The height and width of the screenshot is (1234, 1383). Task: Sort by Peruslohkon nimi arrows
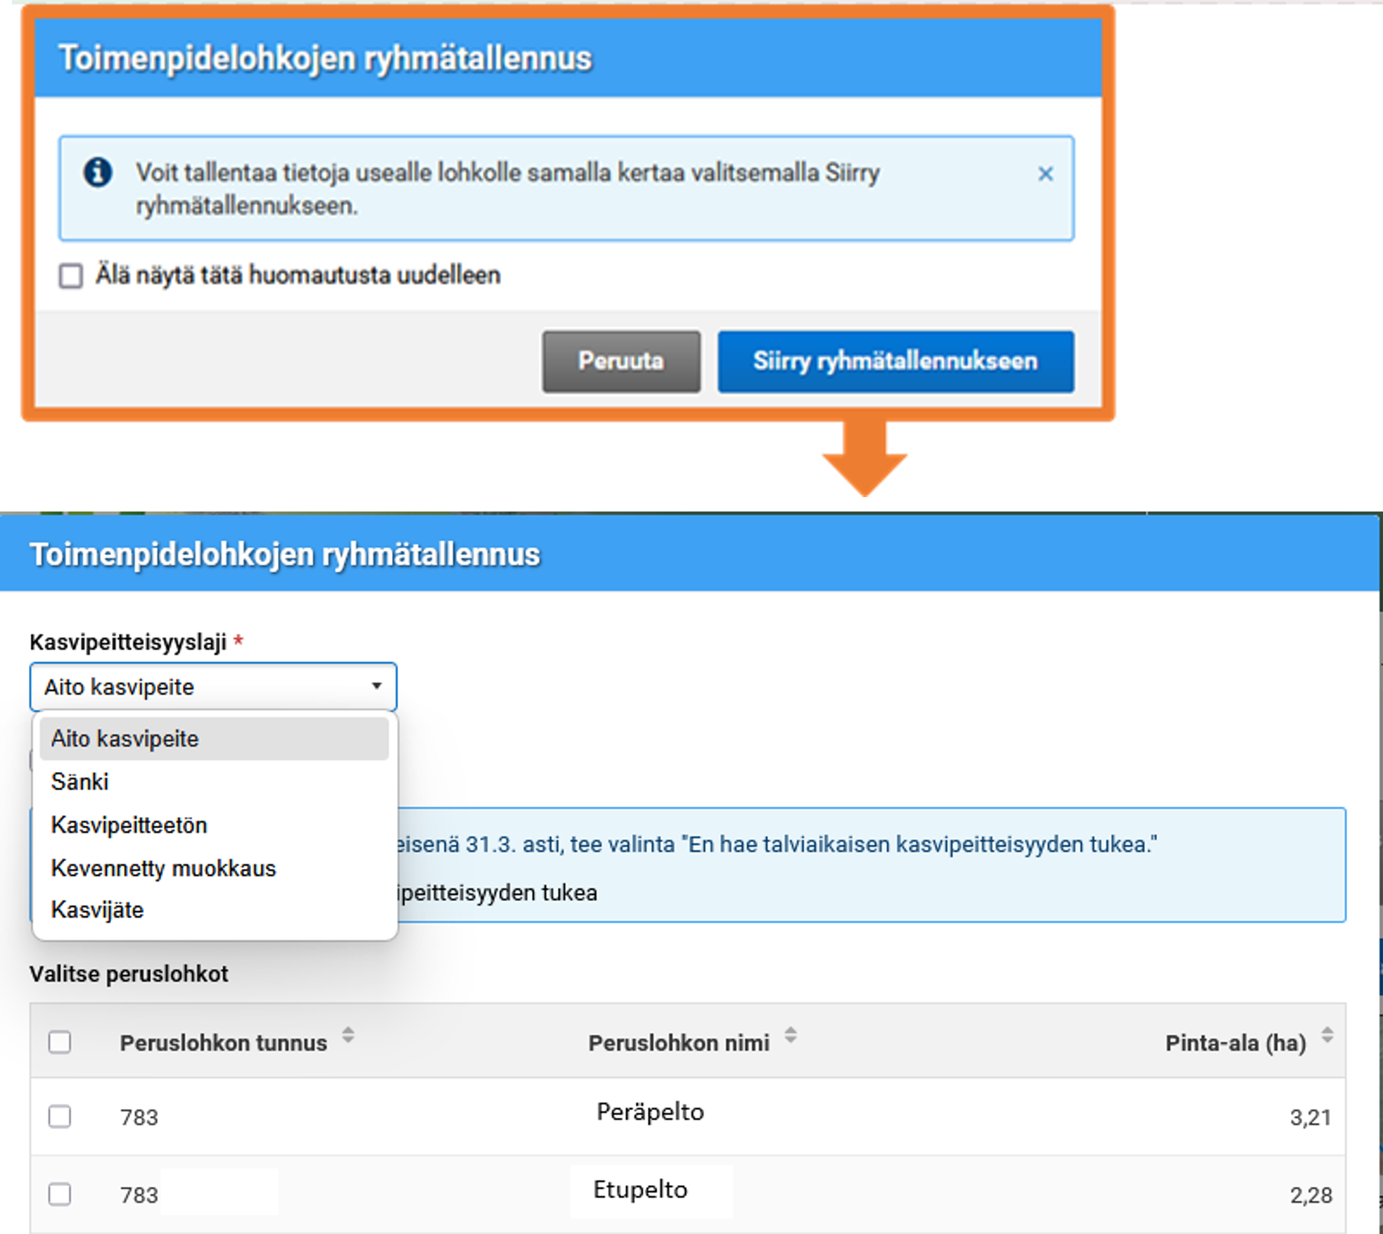(791, 1036)
